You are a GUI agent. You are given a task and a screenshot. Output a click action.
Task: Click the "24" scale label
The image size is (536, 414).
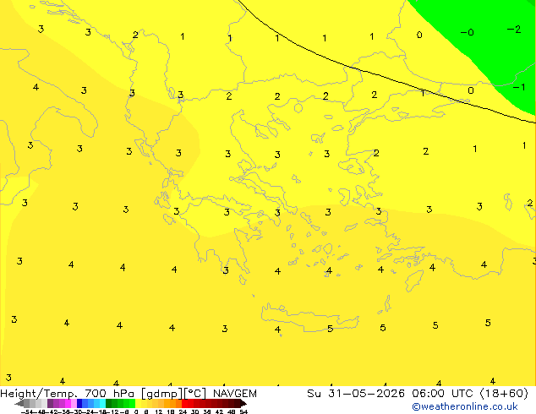pos(183,411)
